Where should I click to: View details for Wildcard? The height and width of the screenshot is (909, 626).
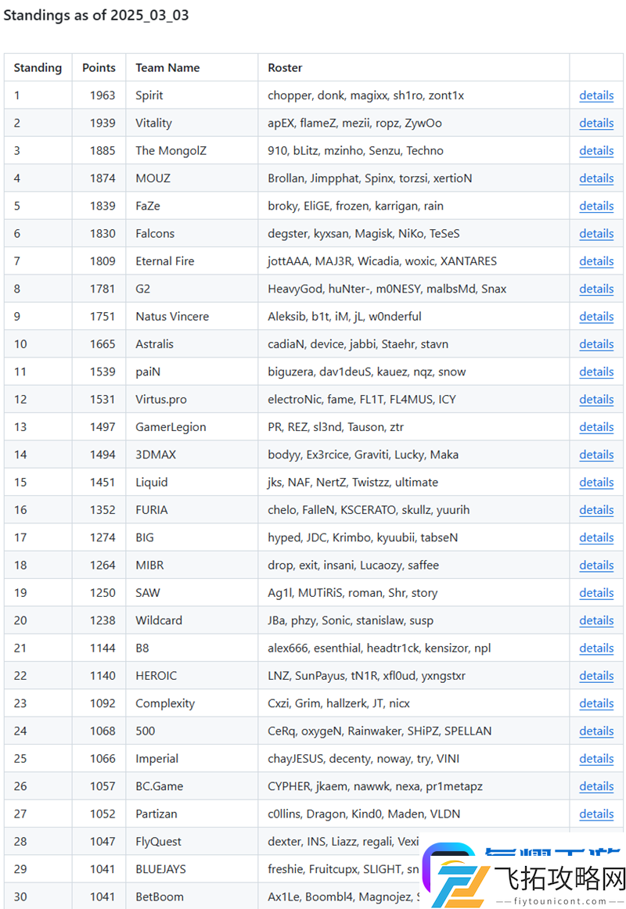coord(596,620)
